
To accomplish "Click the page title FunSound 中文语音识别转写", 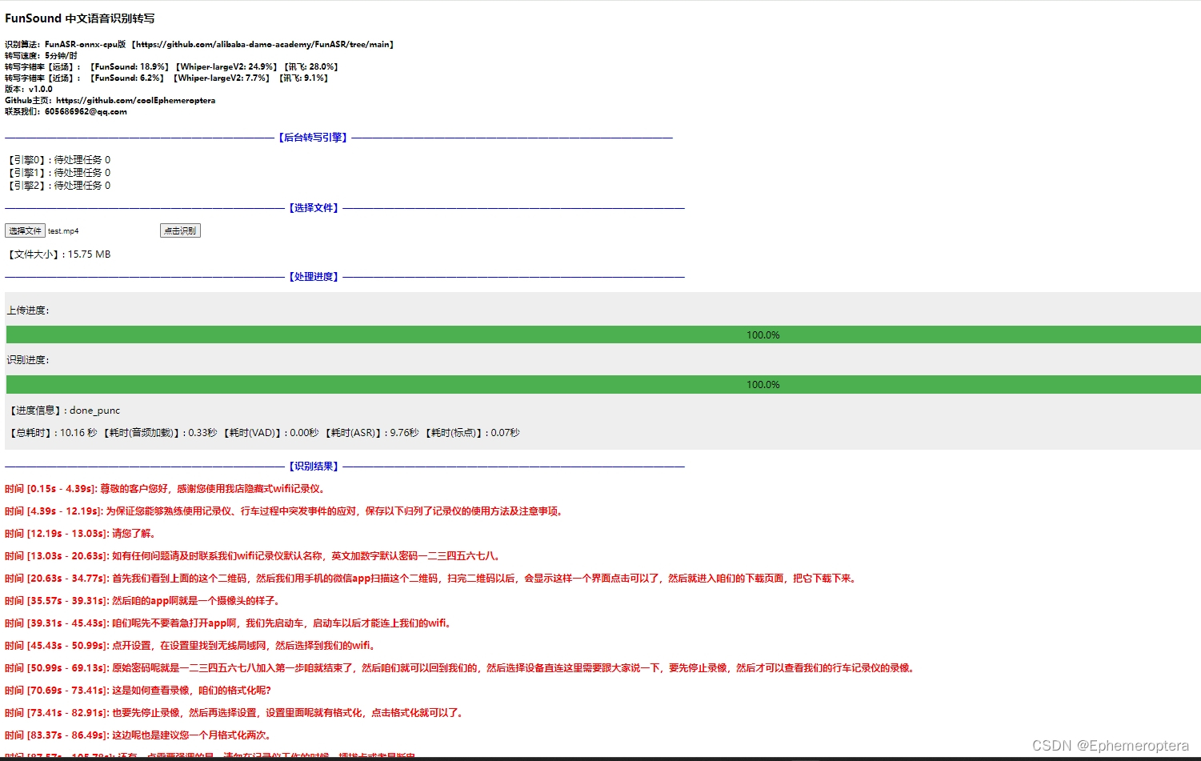I will click(x=80, y=18).
